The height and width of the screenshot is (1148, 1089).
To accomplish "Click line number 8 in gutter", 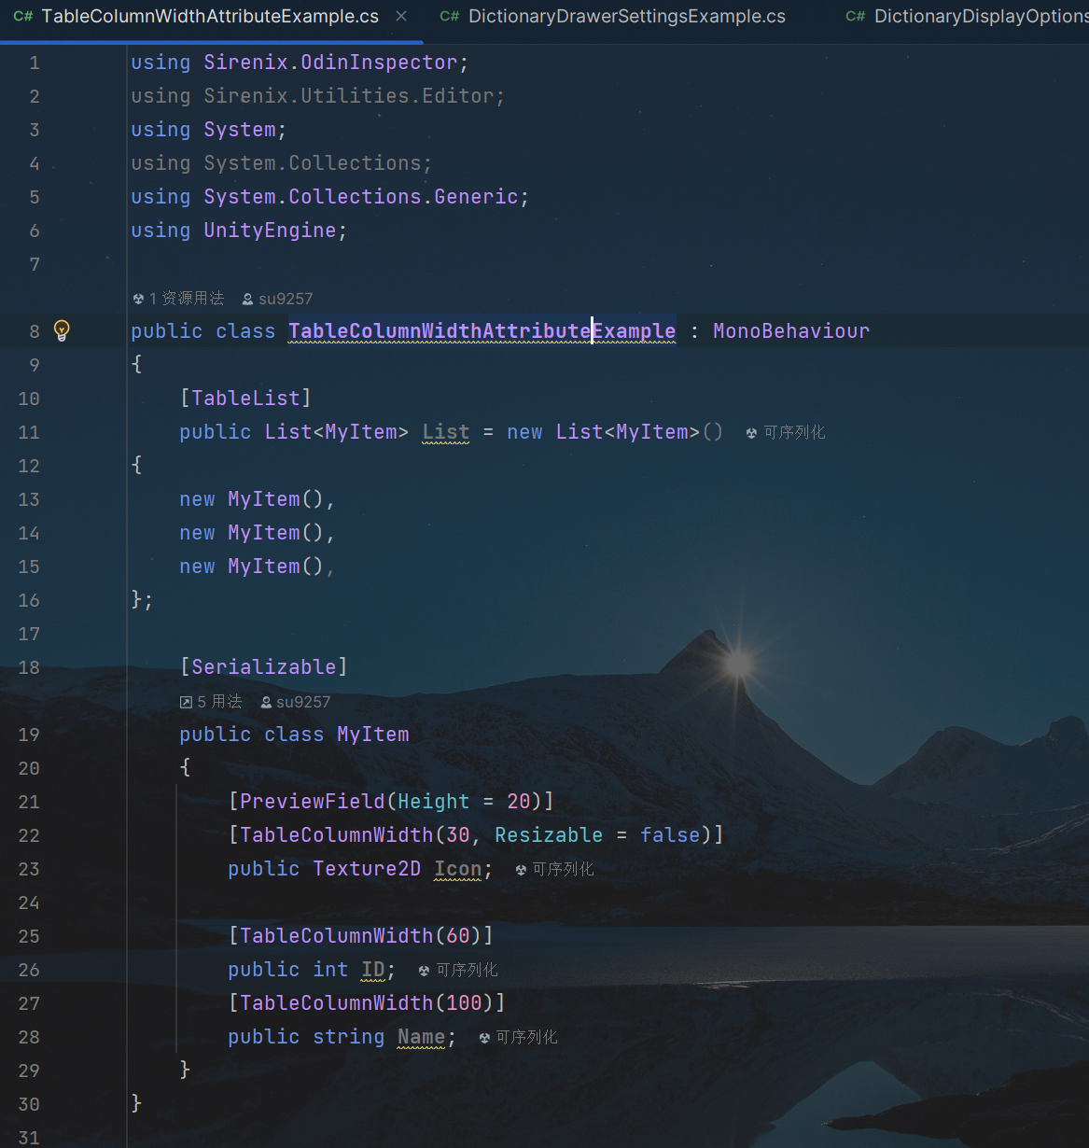I will [35, 331].
